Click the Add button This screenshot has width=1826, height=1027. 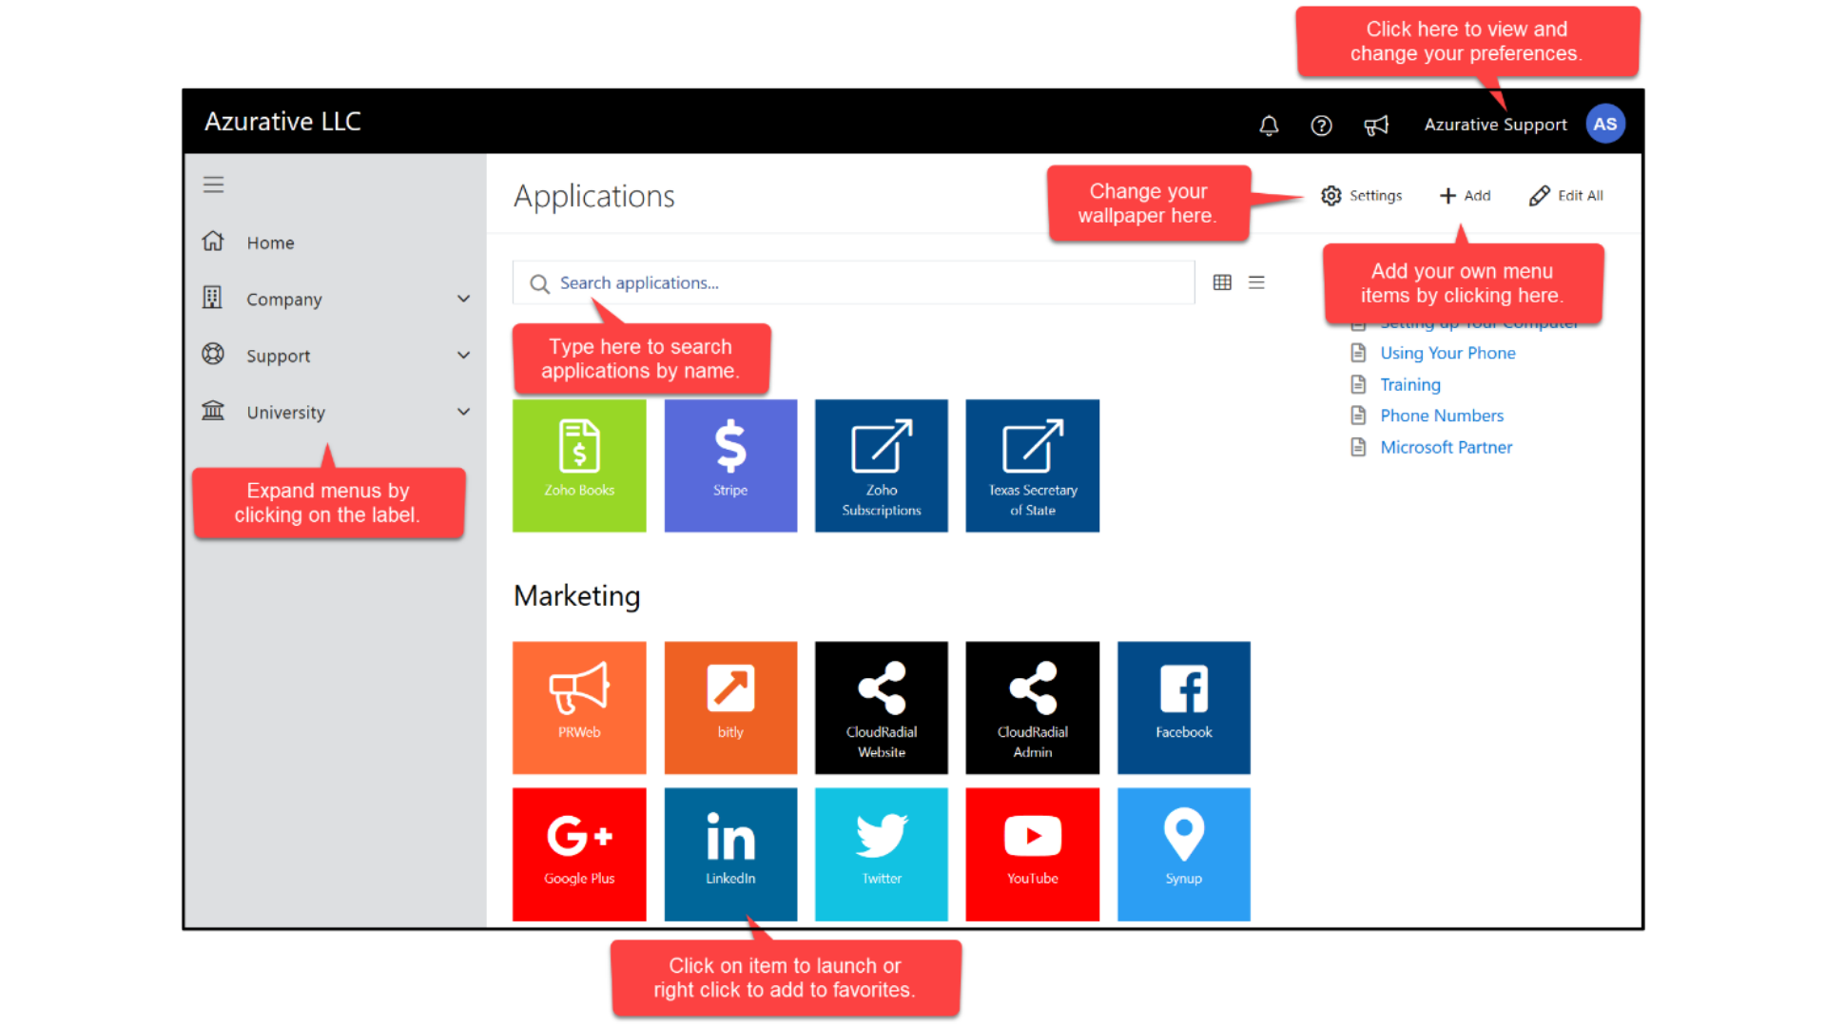(1465, 196)
